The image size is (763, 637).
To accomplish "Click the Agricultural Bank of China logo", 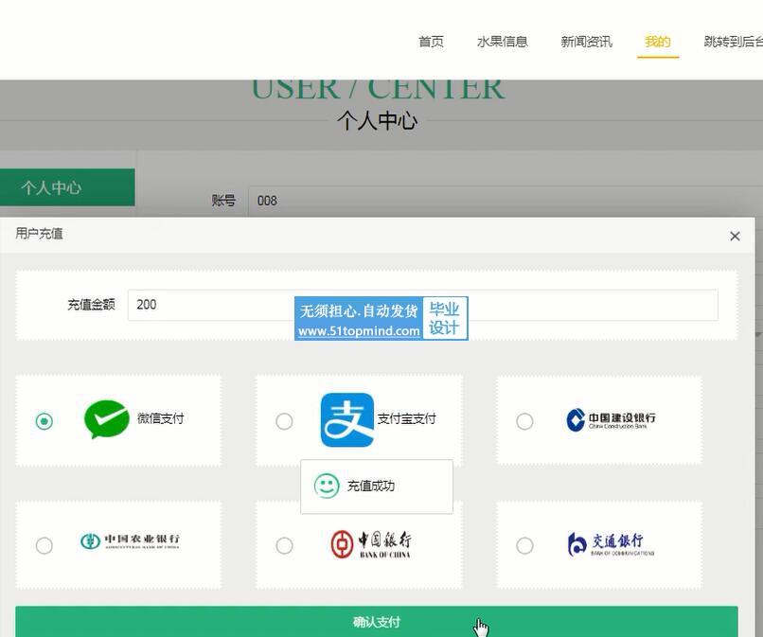I will coord(130,540).
